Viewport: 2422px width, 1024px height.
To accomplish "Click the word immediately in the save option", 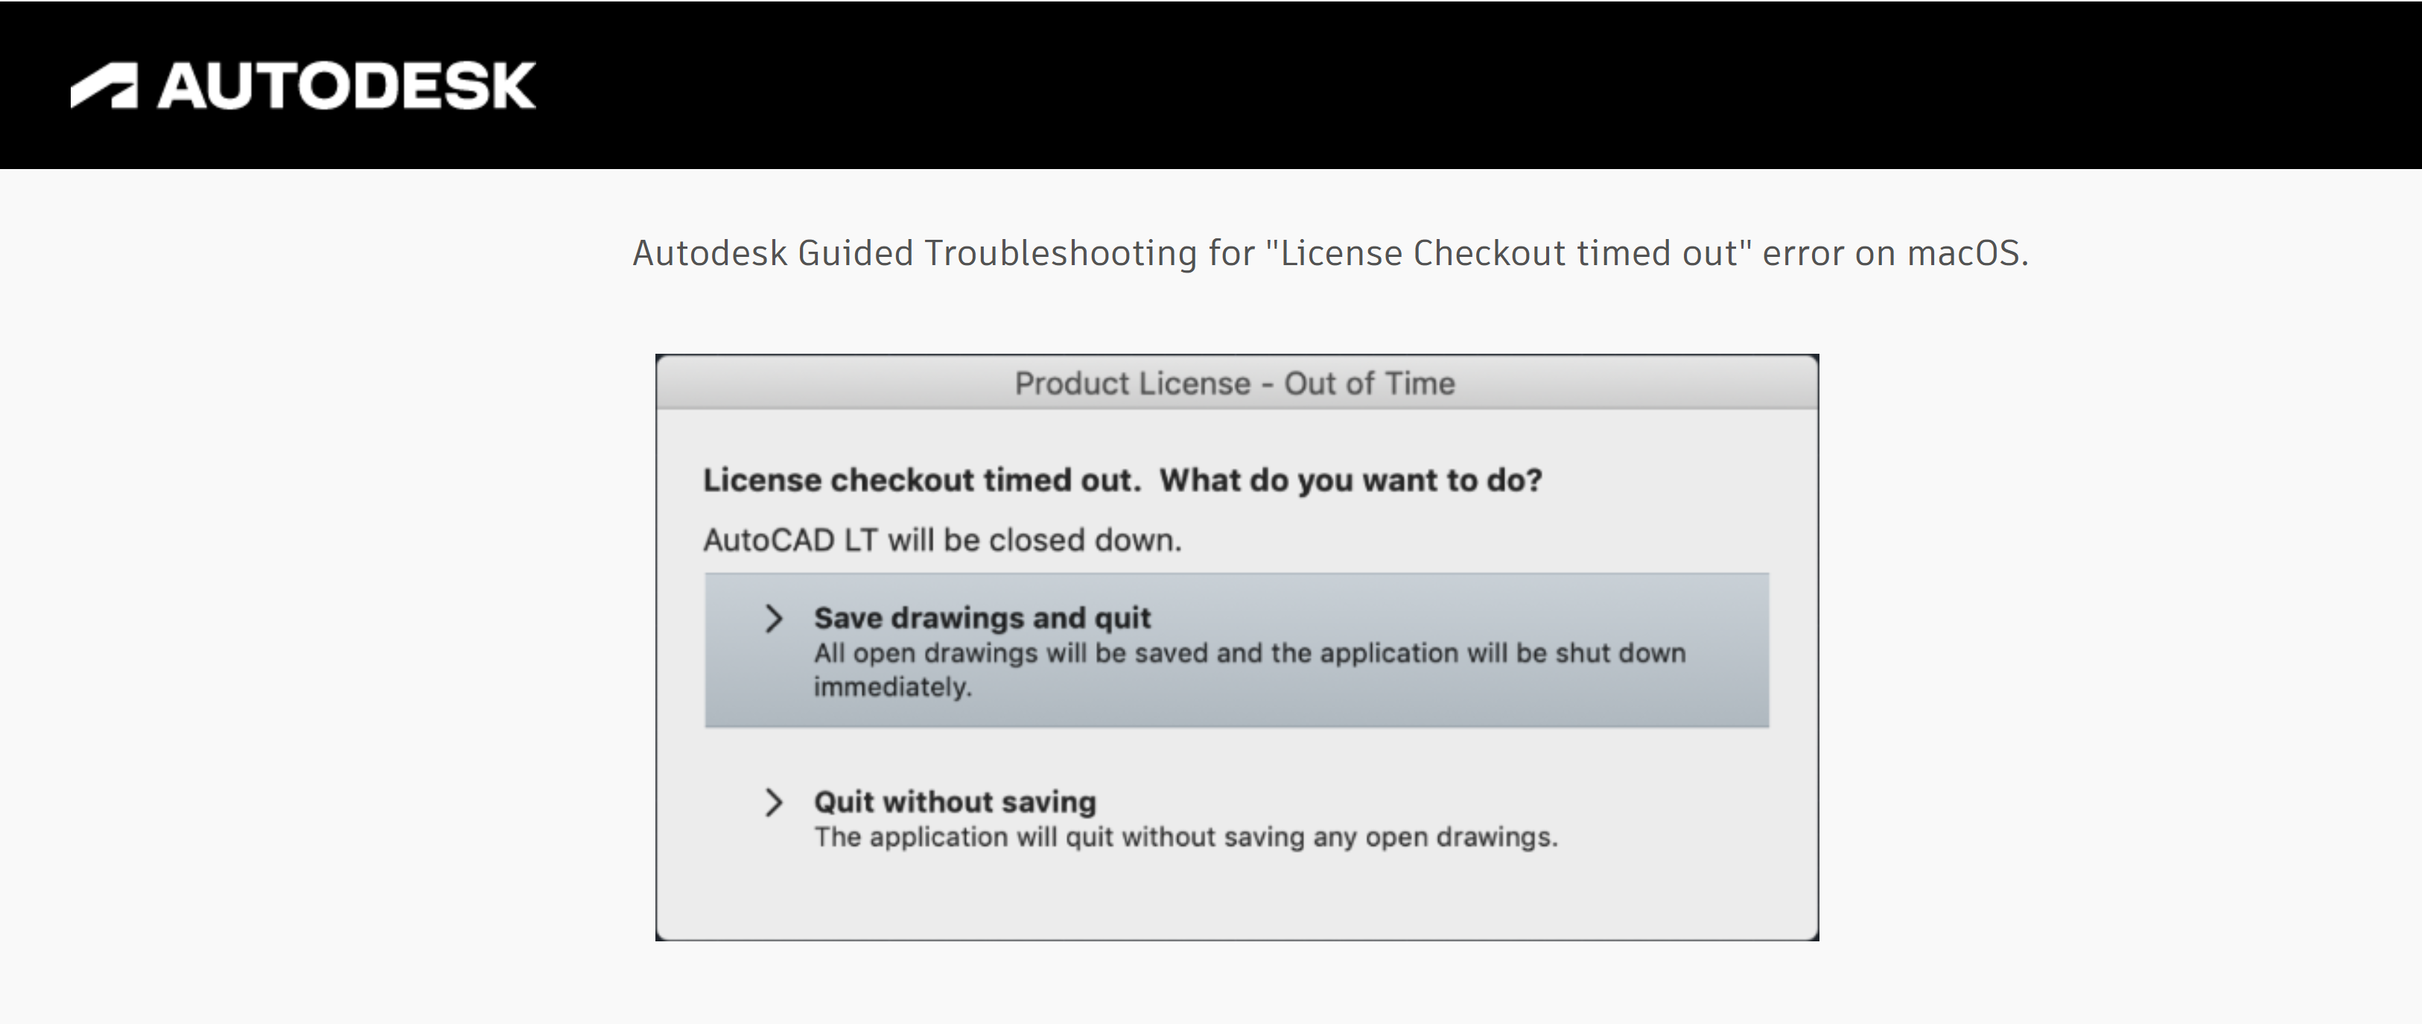I will (x=892, y=687).
